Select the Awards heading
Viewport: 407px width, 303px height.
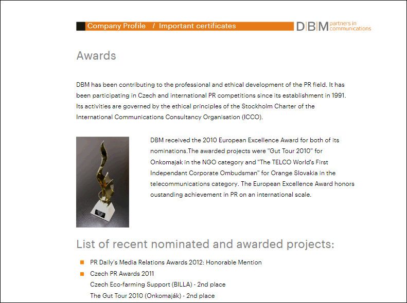click(x=96, y=55)
